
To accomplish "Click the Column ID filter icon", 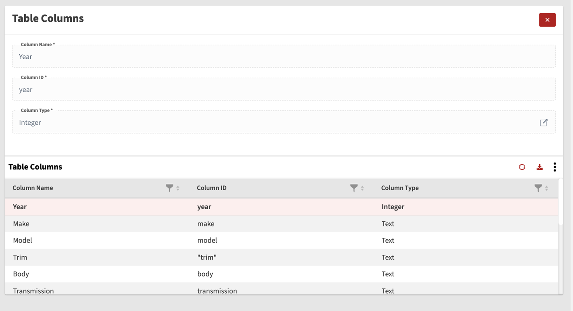I will pyautogui.click(x=354, y=188).
